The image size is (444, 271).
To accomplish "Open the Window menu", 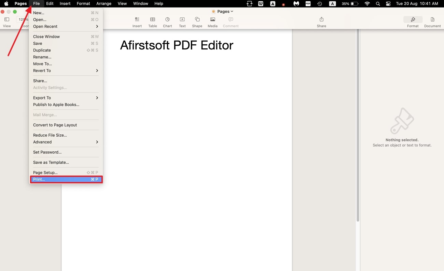I will [x=141, y=3].
